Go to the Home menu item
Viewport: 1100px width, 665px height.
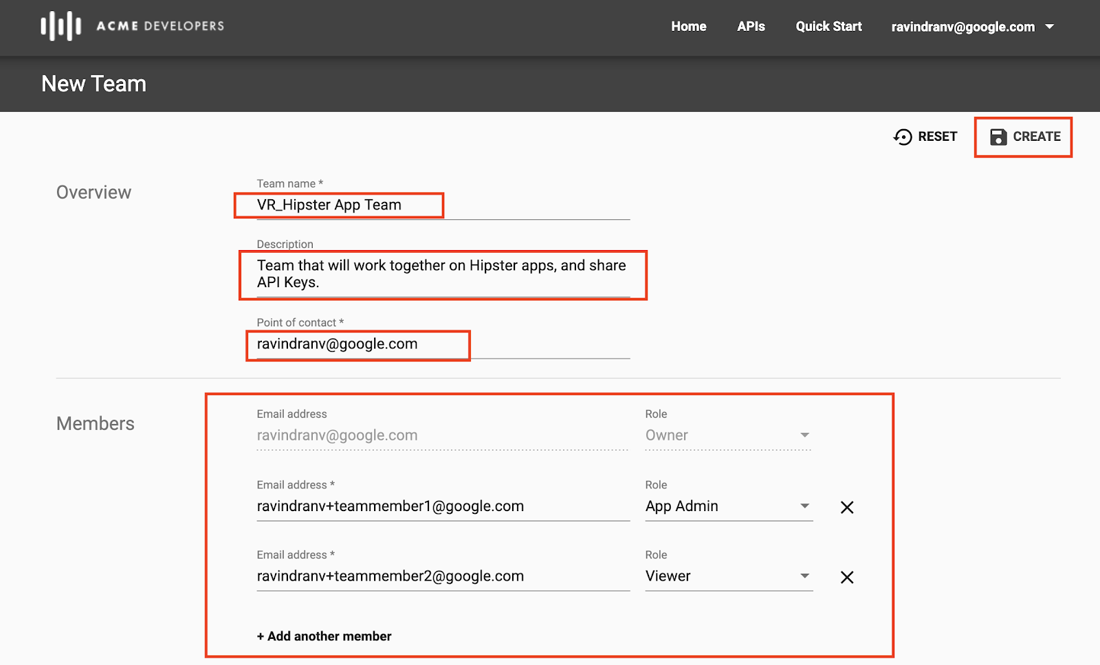pos(689,26)
